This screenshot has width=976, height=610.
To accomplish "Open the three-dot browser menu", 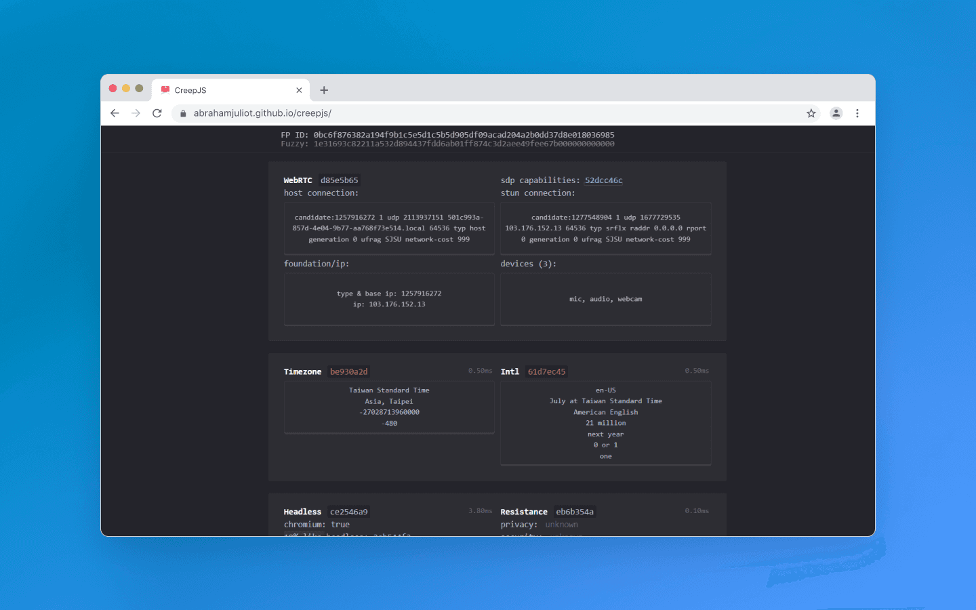I will (857, 113).
